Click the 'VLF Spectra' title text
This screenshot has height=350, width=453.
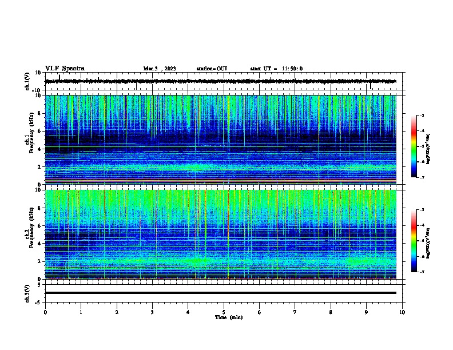[65, 69]
